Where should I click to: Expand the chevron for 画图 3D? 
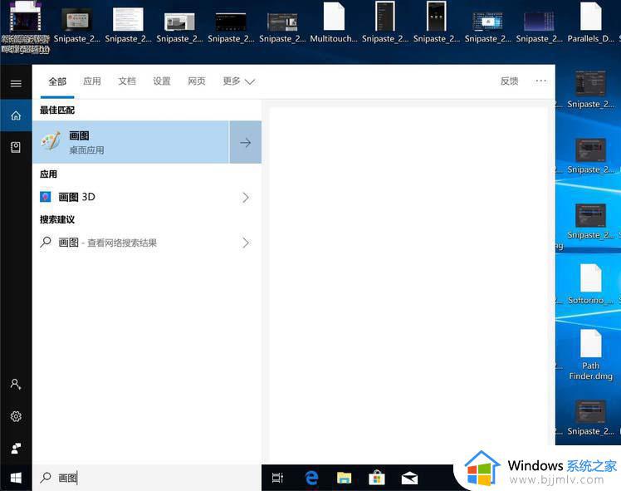coord(246,198)
